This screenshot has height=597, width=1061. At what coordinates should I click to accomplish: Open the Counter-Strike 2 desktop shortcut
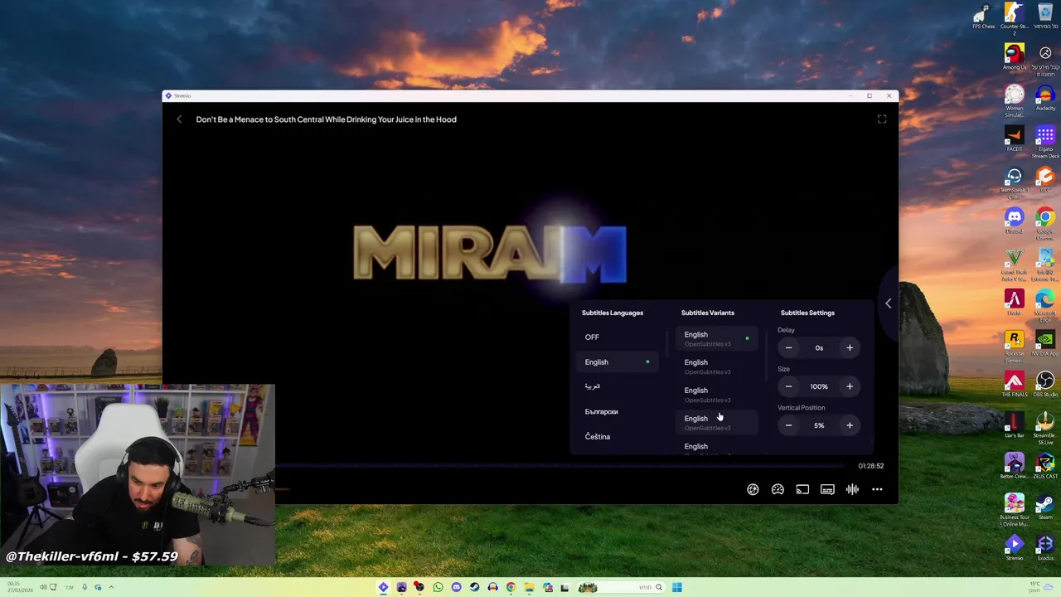[1015, 18]
